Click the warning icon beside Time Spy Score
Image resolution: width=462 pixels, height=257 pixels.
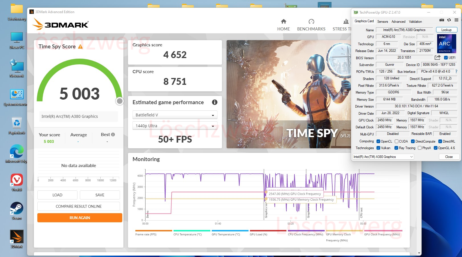click(80, 47)
